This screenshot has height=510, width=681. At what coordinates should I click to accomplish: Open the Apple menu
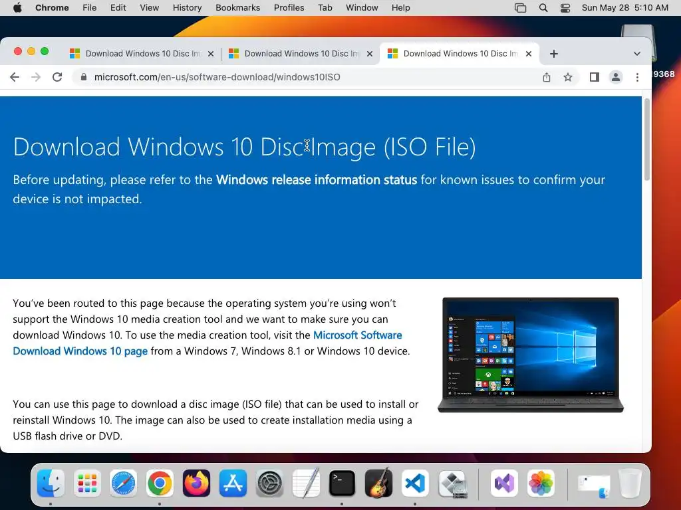tap(17, 8)
